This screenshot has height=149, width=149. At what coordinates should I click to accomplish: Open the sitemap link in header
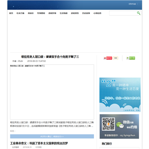(x=132, y=4)
